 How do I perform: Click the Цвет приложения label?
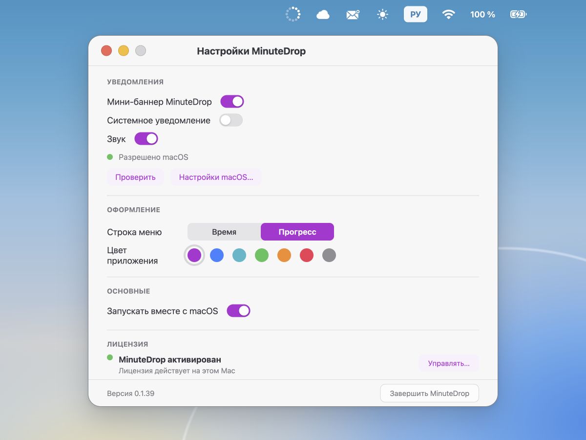click(132, 256)
